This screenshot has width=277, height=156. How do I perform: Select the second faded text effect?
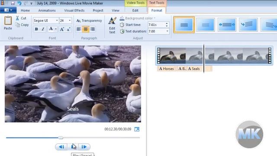[x=206, y=25]
